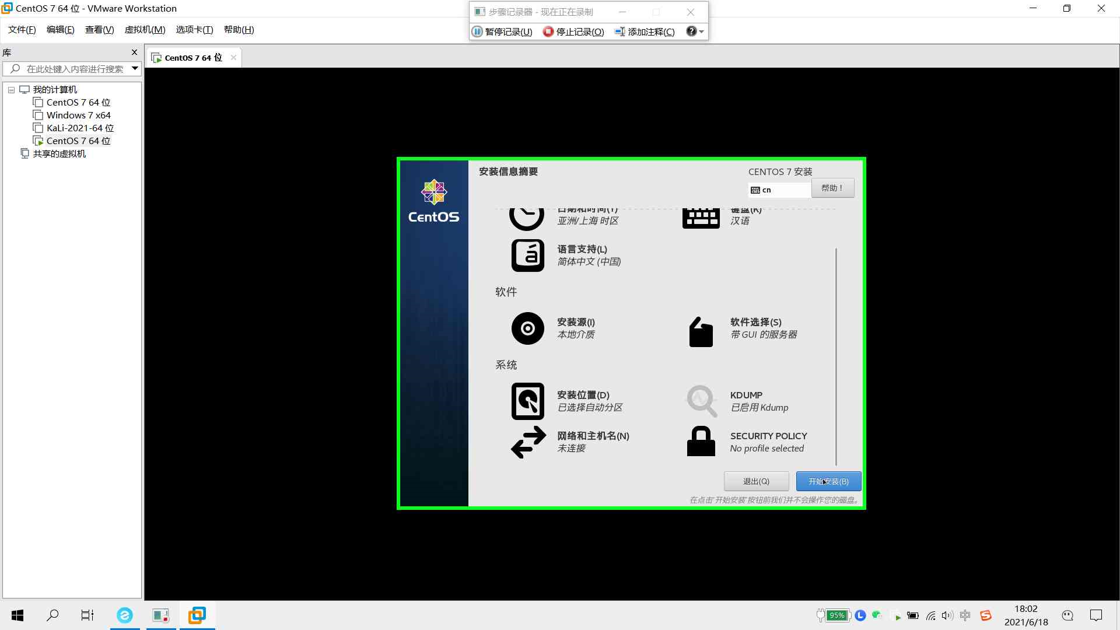
Task: Open the taskbar search magnifier
Action: pos(52,615)
